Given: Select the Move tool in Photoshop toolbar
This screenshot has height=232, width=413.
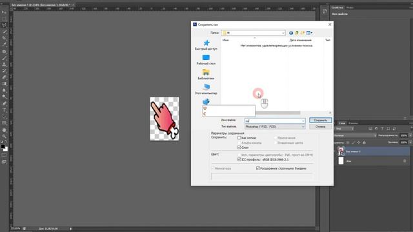Looking at the screenshot, I should point(4,12).
